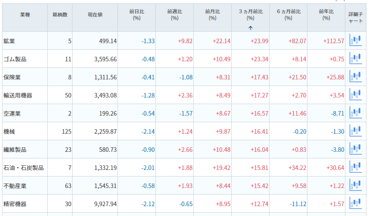
Task: Open detail chart for 鉱業
Action: click(356, 40)
